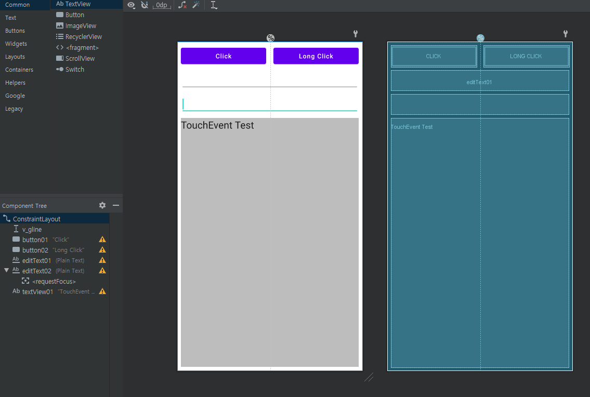590x397 pixels.
Task: Pick TextView from the palette
Action: tap(86, 4)
